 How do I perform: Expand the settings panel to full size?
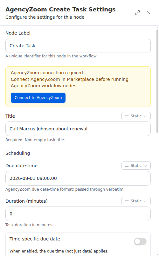click(x=137, y=13)
